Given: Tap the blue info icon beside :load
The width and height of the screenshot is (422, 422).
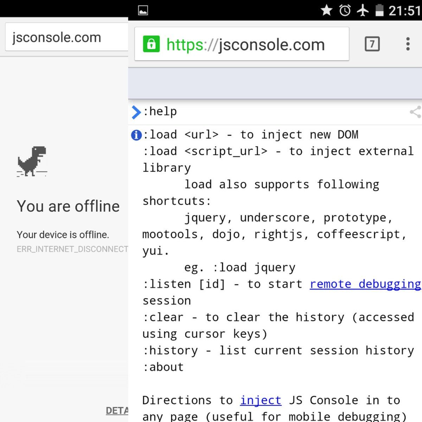Looking at the screenshot, I should point(136,135).
